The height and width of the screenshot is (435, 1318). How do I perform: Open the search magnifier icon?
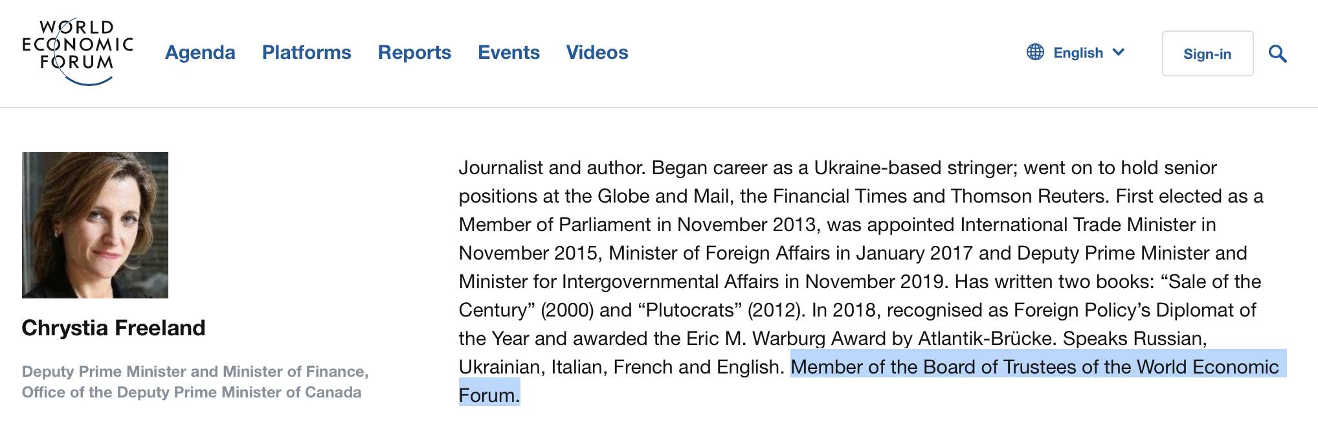[1277, 54]
